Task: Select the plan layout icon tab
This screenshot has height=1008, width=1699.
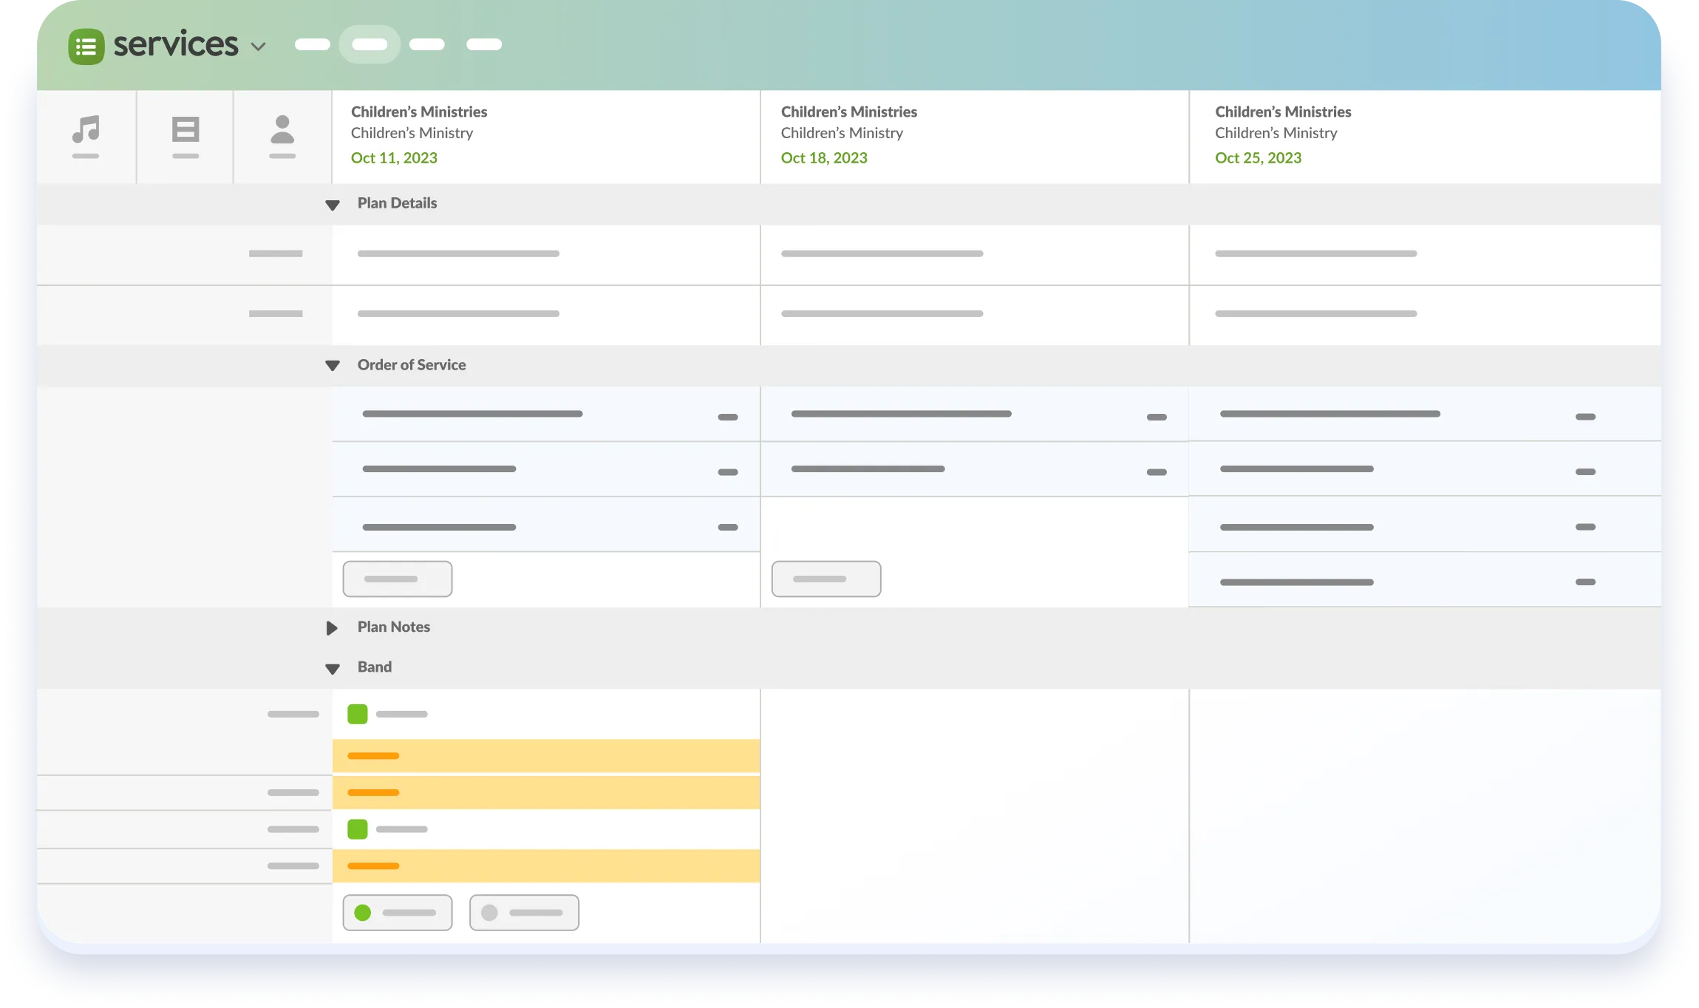Action: (185, 135)
